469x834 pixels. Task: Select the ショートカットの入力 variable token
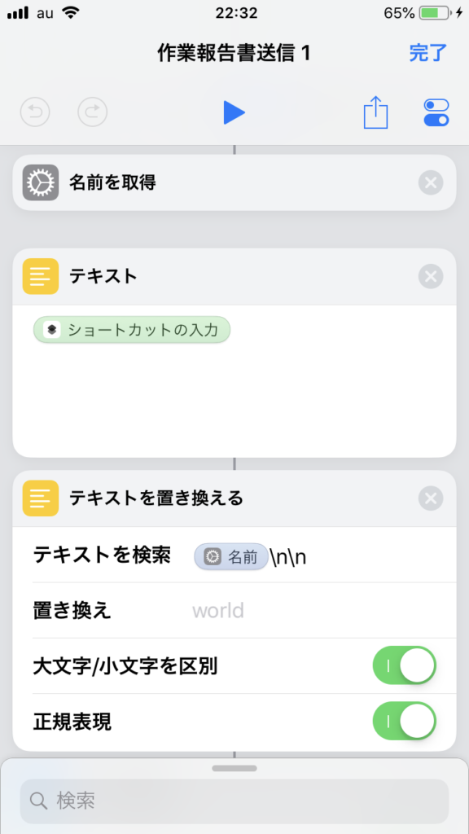click(x=132, y=330)
